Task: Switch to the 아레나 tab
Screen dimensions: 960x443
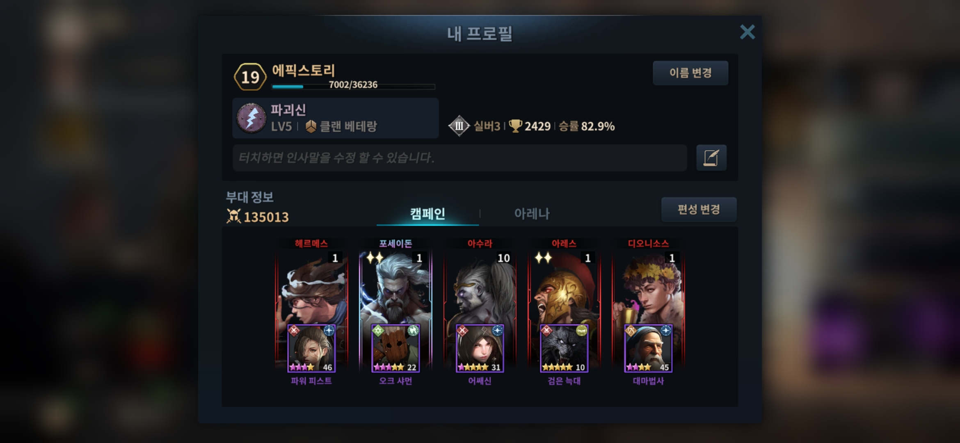Action: [x=532, y=213]
